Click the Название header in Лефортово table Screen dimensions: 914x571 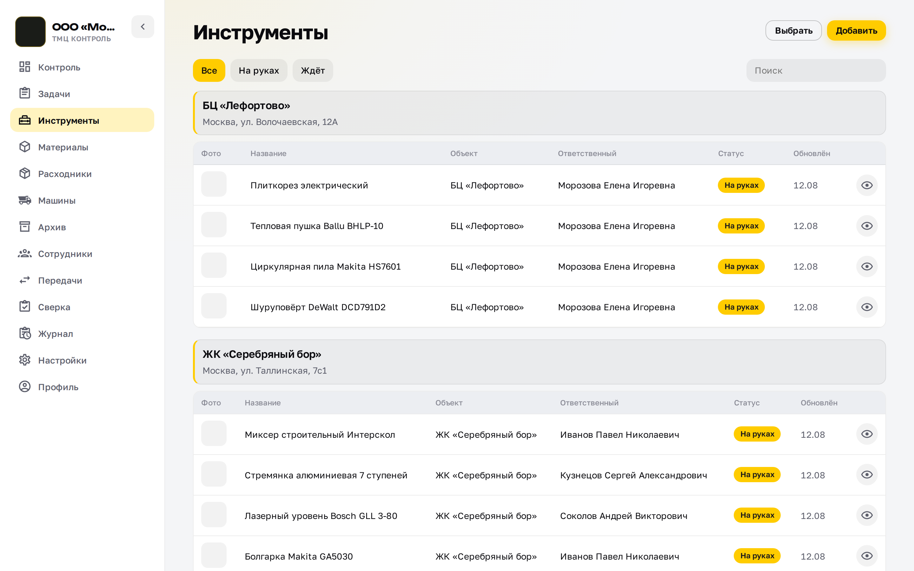click(x=268, y=154)
